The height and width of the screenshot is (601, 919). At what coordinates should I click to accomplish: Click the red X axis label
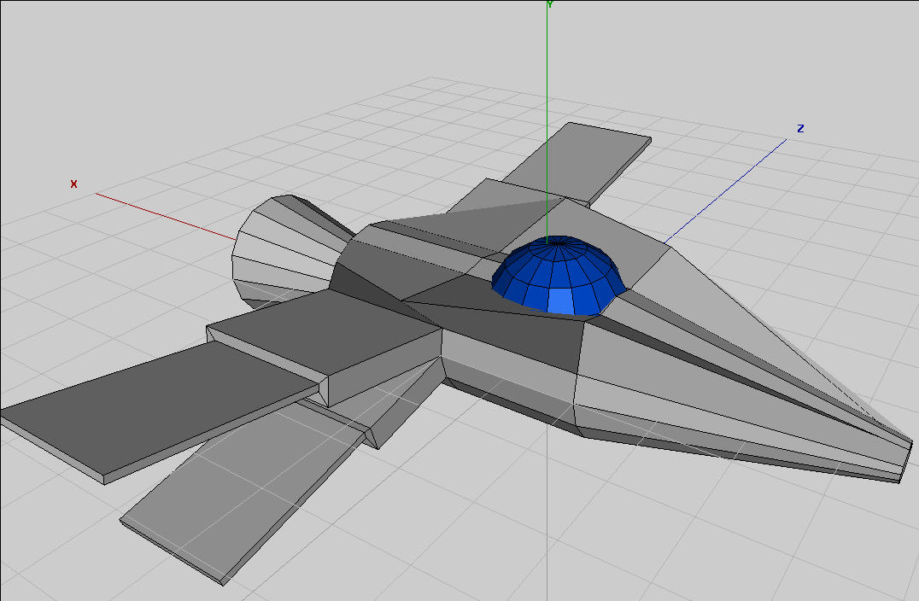tap(73, 184)
